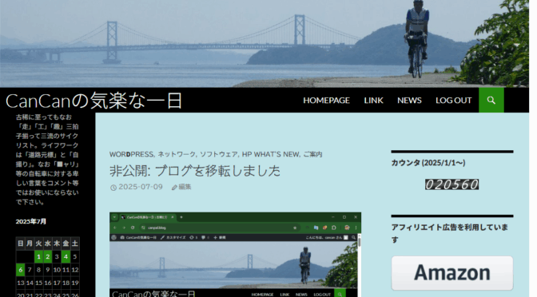
Task: Click the clock icon beside the post date
Action: 113,188
